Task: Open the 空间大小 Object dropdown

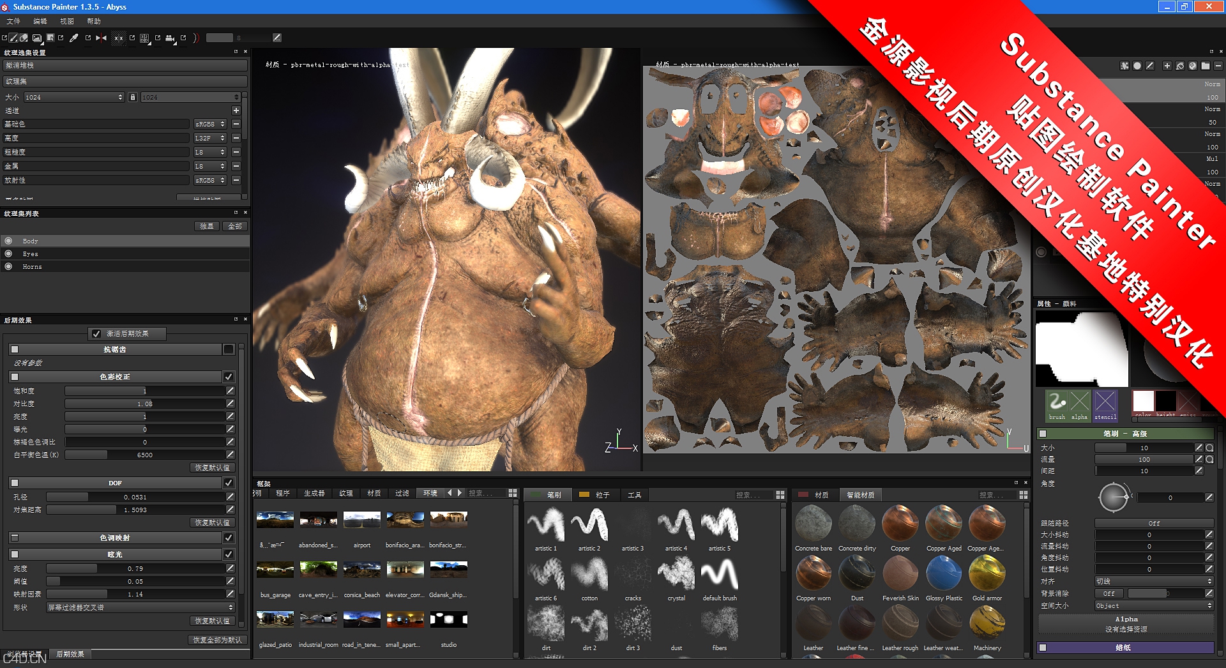Action: point(1153,605)
